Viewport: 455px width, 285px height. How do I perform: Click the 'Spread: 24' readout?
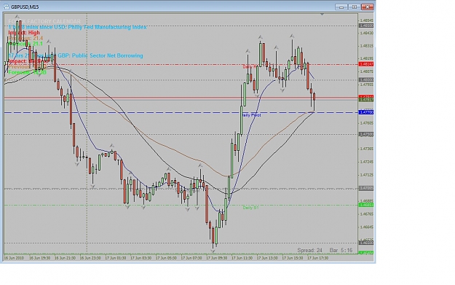[x=309, y=250]
